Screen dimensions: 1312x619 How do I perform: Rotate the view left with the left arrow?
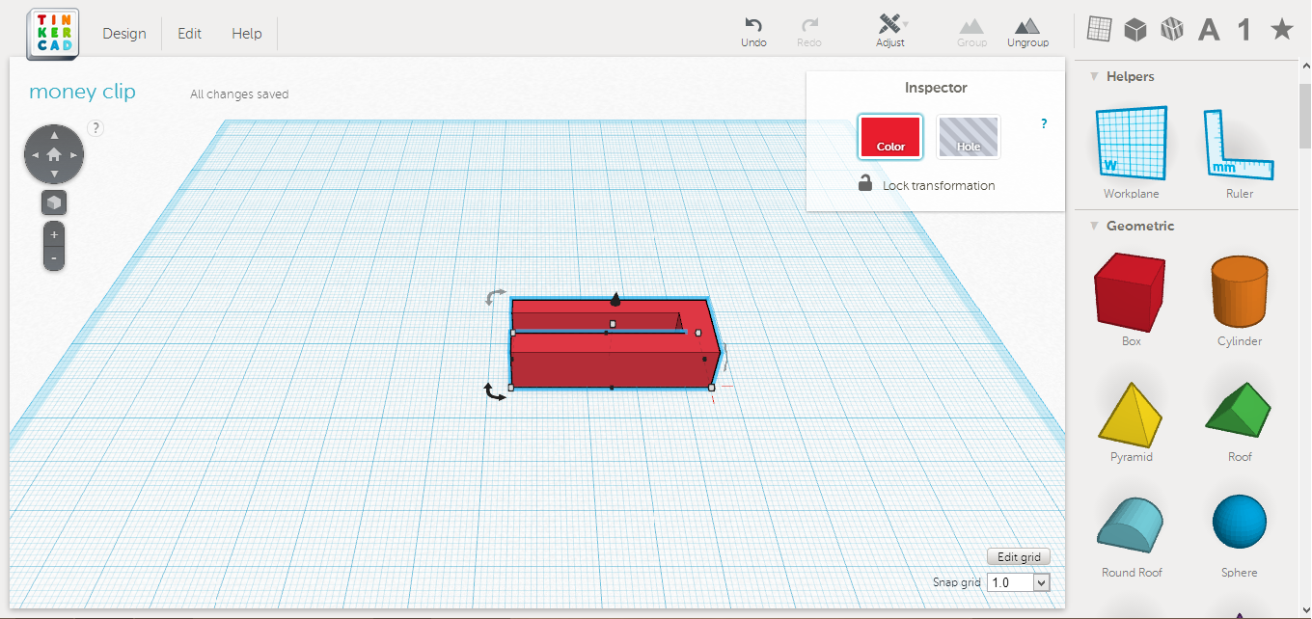(x=35, y=154)
